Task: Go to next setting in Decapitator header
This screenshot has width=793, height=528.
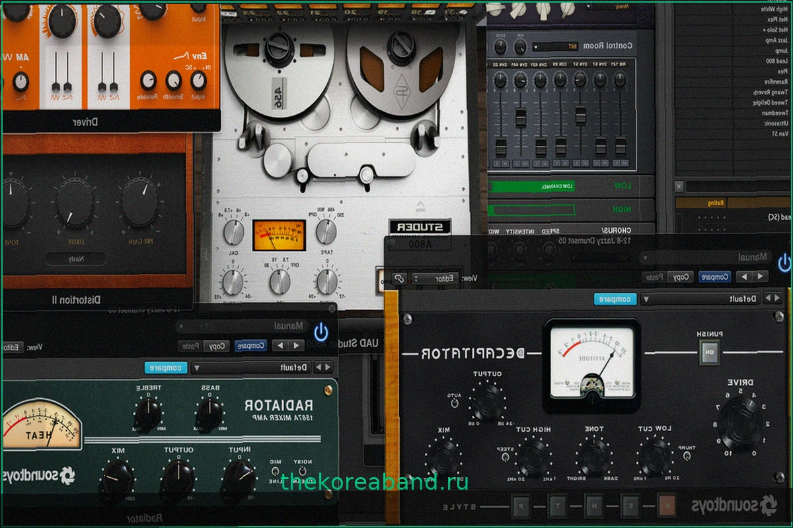Action: pyautogui.click(x=744, y=277)
